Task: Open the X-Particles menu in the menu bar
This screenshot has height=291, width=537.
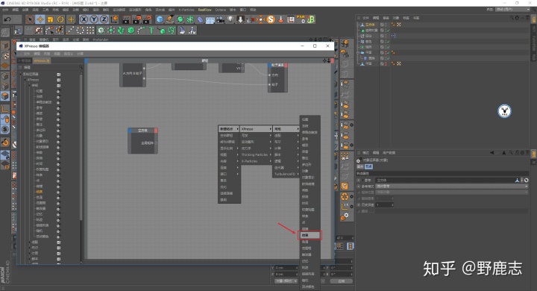Action: [186, 10]
